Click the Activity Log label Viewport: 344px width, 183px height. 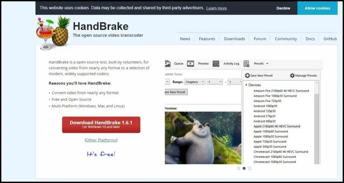click(231, 64)
